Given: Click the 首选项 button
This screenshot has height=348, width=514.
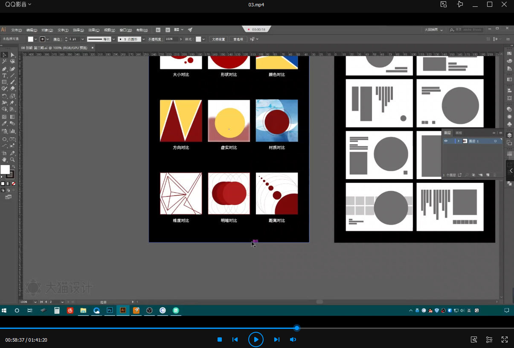Looking at the screenshot, I should click(x=238, y=39).
